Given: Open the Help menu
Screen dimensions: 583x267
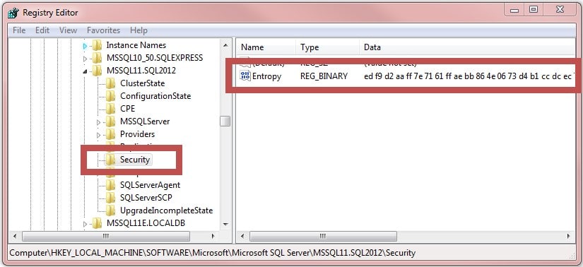Looking at the screenshot, I should click(139, 30).
